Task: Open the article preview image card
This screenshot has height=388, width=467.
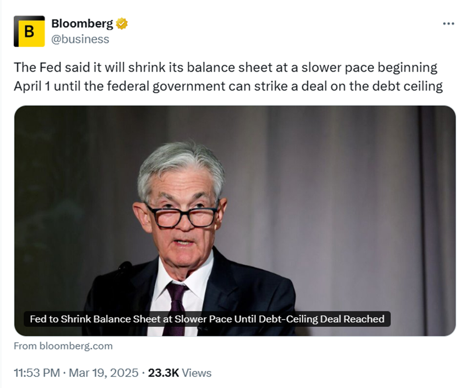Action: (x=235, y=221)
